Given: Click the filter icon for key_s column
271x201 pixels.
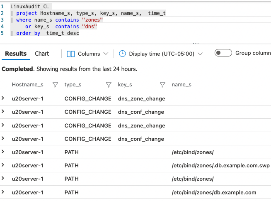Looking at the screenshot, I should tap(162, 85).
